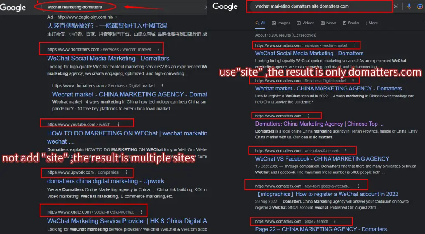The height and width of the screenshot is (234, 425).
Task: Open three-dot menu for Digital market result, right results page
Action: click(353, 81)
